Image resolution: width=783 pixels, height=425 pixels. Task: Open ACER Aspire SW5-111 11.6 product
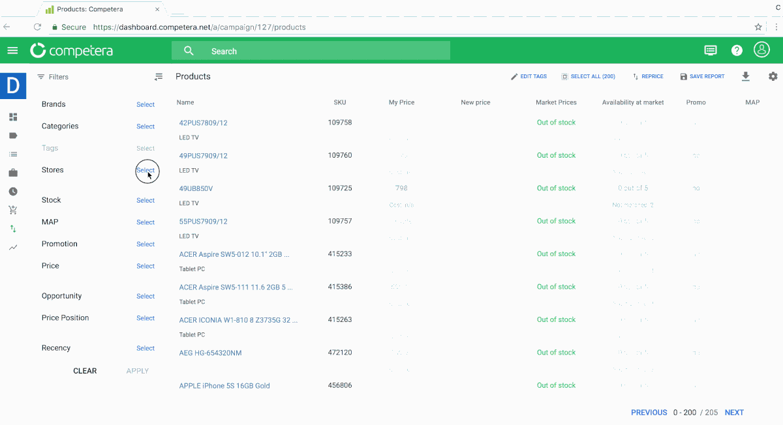236,287
